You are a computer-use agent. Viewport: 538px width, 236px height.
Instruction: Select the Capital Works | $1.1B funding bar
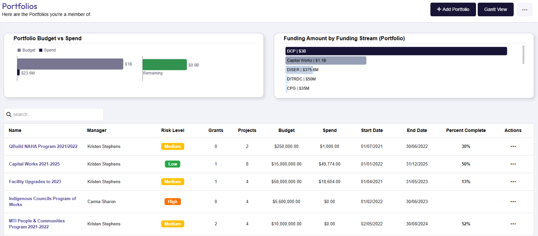coord(326,60)
